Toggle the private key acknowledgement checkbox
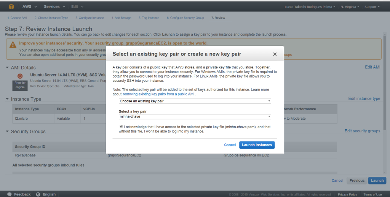 click(121, 126)
